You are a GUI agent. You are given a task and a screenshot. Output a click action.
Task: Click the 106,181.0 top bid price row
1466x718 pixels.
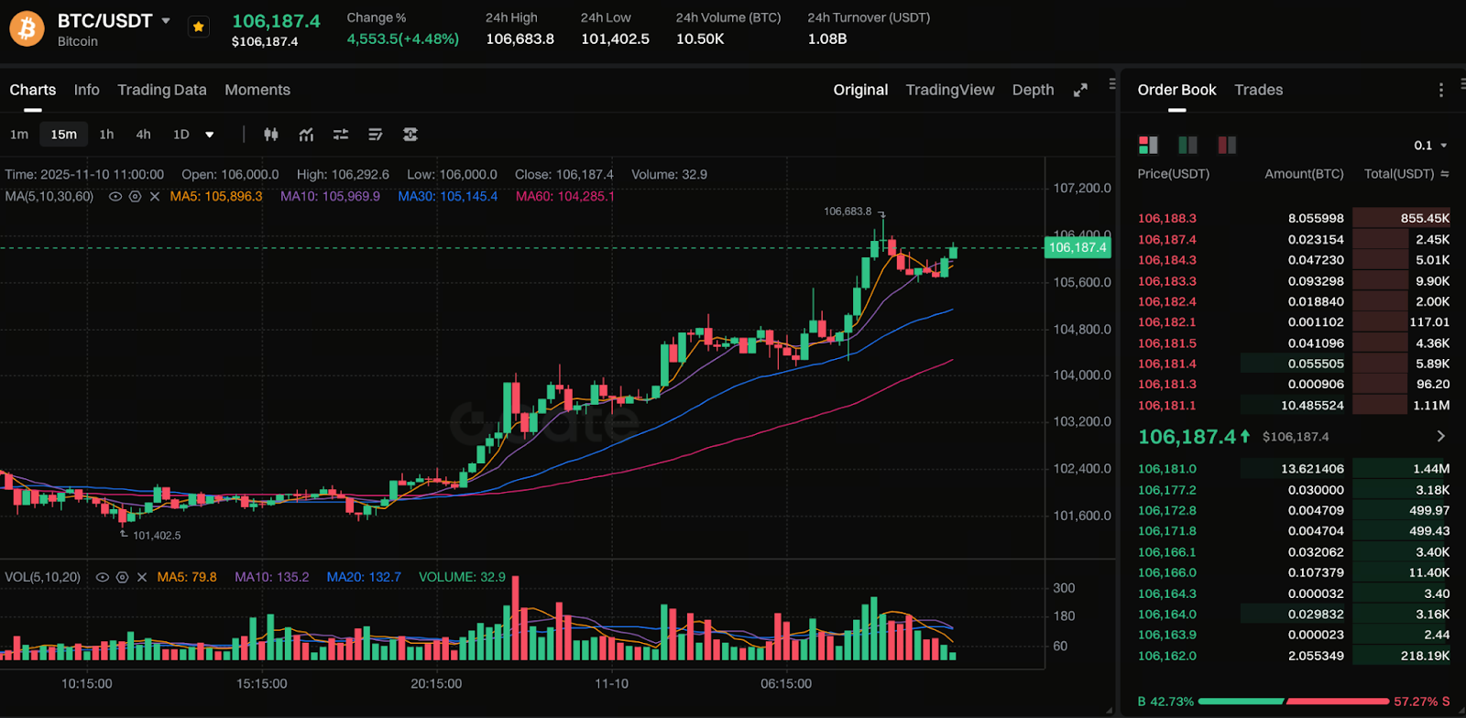(x=1167, y=469)
